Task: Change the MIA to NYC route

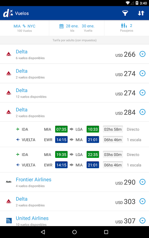Action: (x=25, y=28)
